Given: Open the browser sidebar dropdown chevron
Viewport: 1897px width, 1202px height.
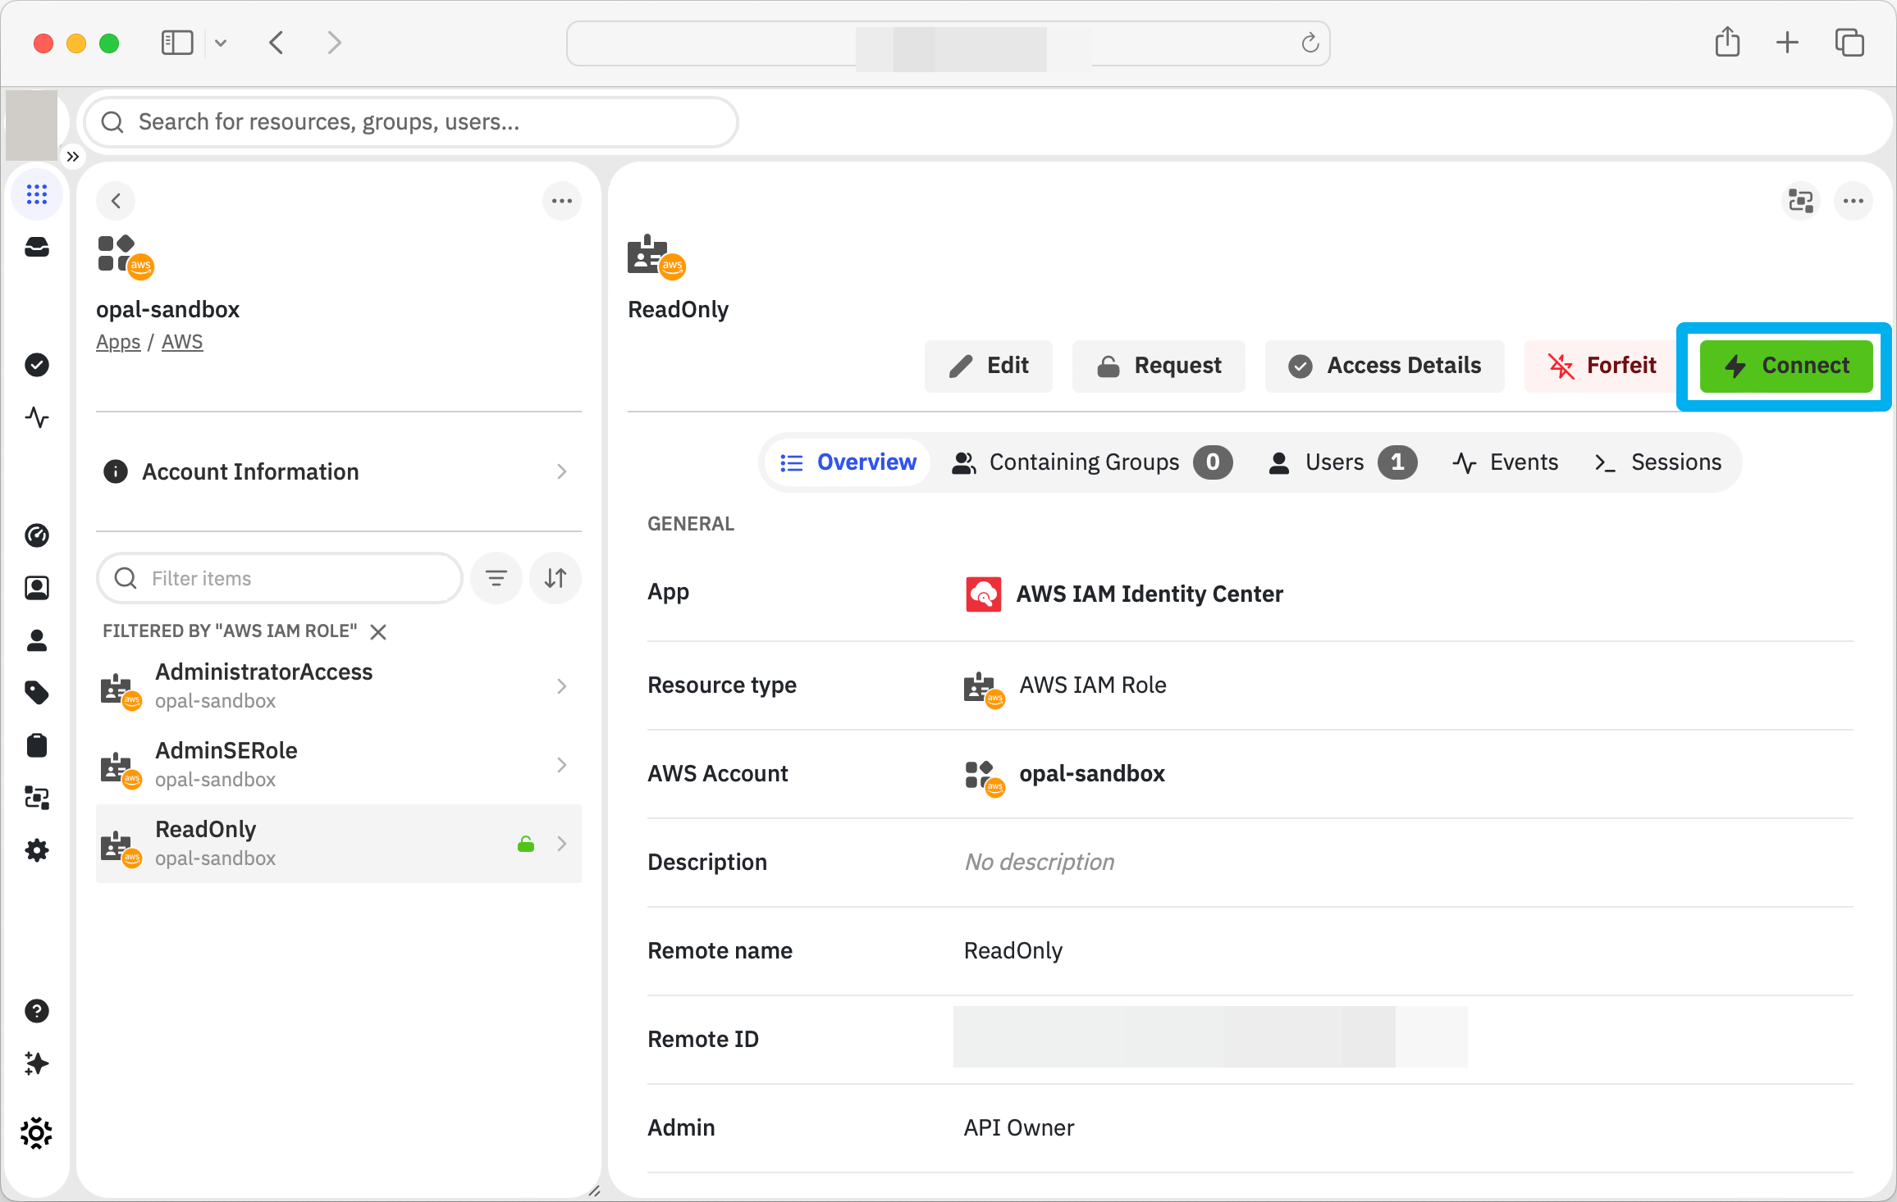Looking at the screenshot, I should (x=221, y=43).
